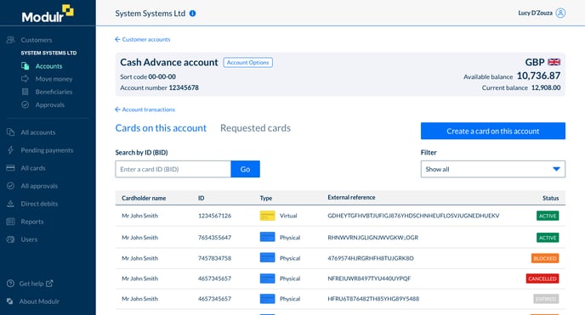585x315 pixels.
Task: Click the GBP UK flag icon
Action: pos(554,62)
